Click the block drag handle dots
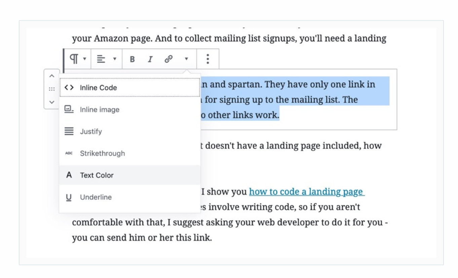Image resolution: width=458 pixels, height=278 pixels. [51, 89]
